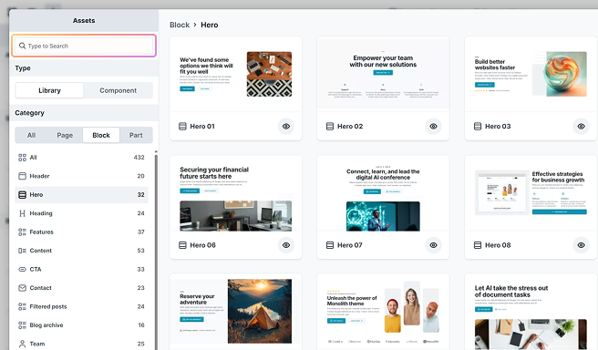Click the block icon beside Hero 02
This screenshot has height=350, width=598.
tap(330, 126)
